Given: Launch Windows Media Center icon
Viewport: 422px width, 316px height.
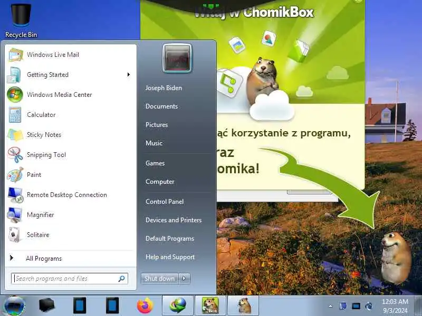Looking at the screenshot, I should [x=15, y=95].
